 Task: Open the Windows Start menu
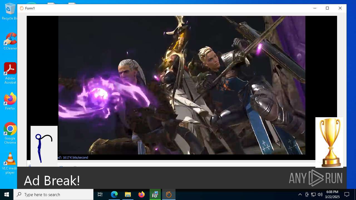click(x=7, y=194)
